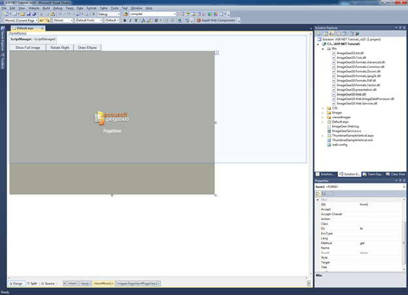
Task: Click the foreground color A icon
Action: [x=143, y=20]
